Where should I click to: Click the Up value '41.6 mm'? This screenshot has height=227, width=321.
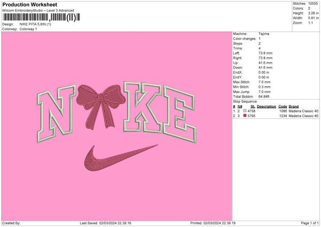click(x=265, y=63)
